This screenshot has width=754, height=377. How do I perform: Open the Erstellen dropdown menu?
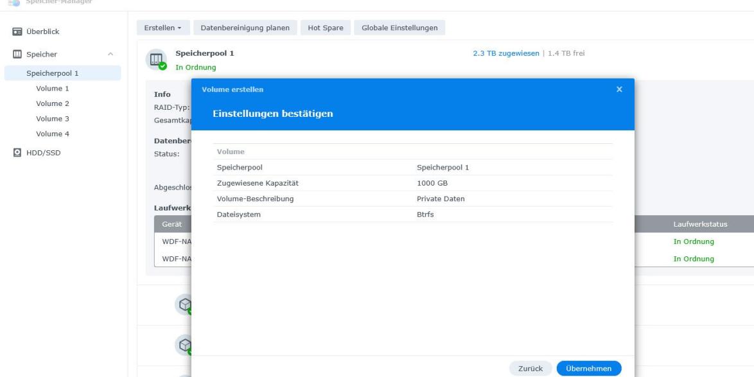162,28
